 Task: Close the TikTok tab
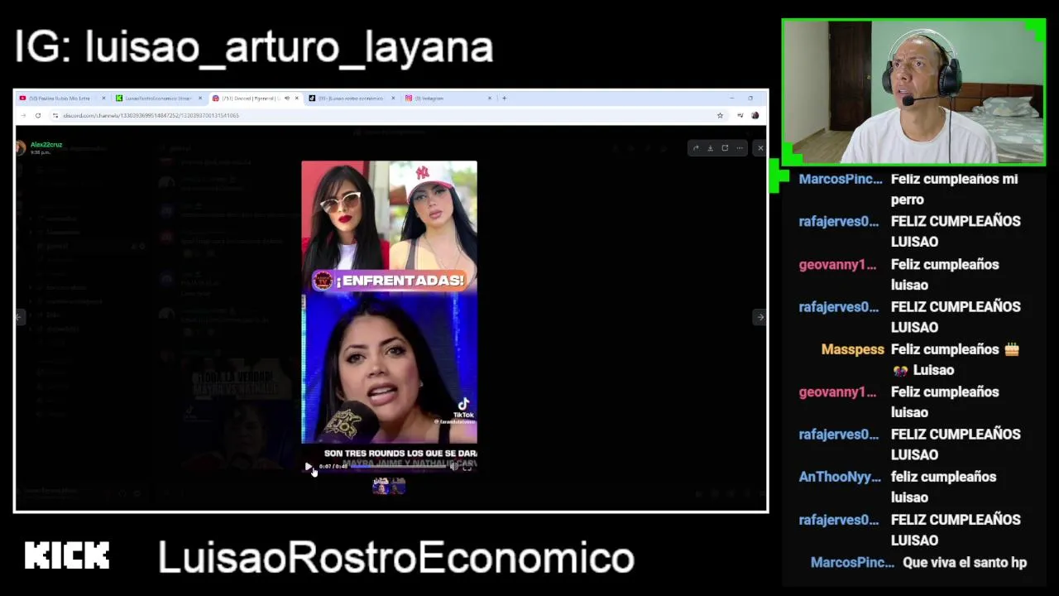tap(393, 99)
